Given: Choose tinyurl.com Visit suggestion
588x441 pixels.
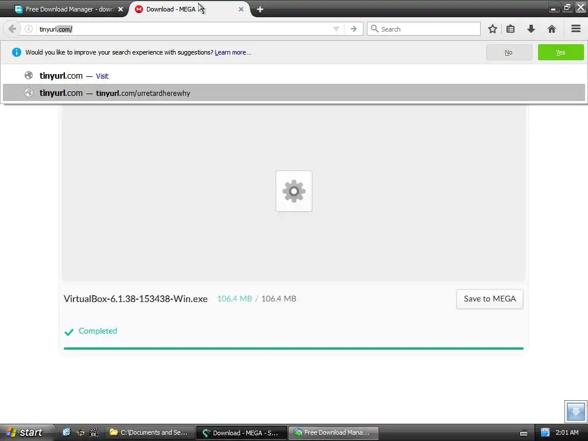Looking at the screenshot, I should coord(294,76).
